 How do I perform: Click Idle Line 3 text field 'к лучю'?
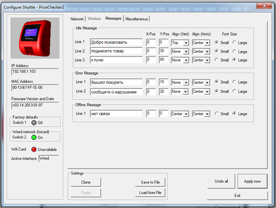116,60
